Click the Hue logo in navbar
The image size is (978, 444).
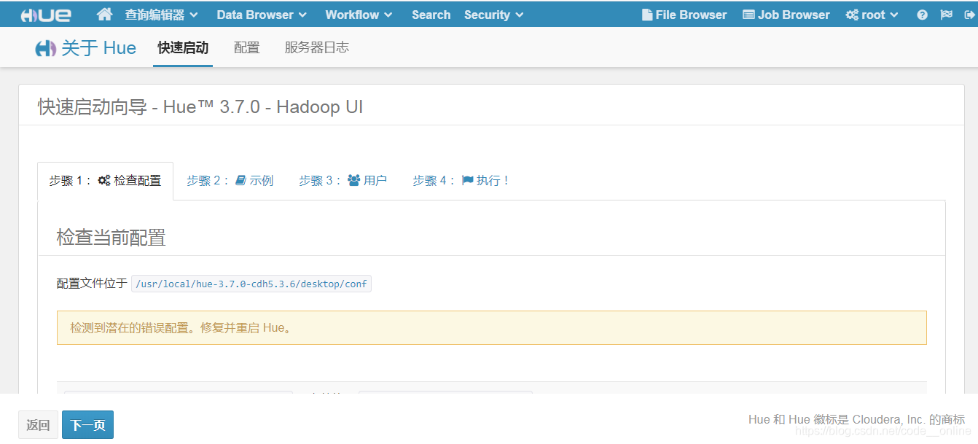[x=46, y=15]
